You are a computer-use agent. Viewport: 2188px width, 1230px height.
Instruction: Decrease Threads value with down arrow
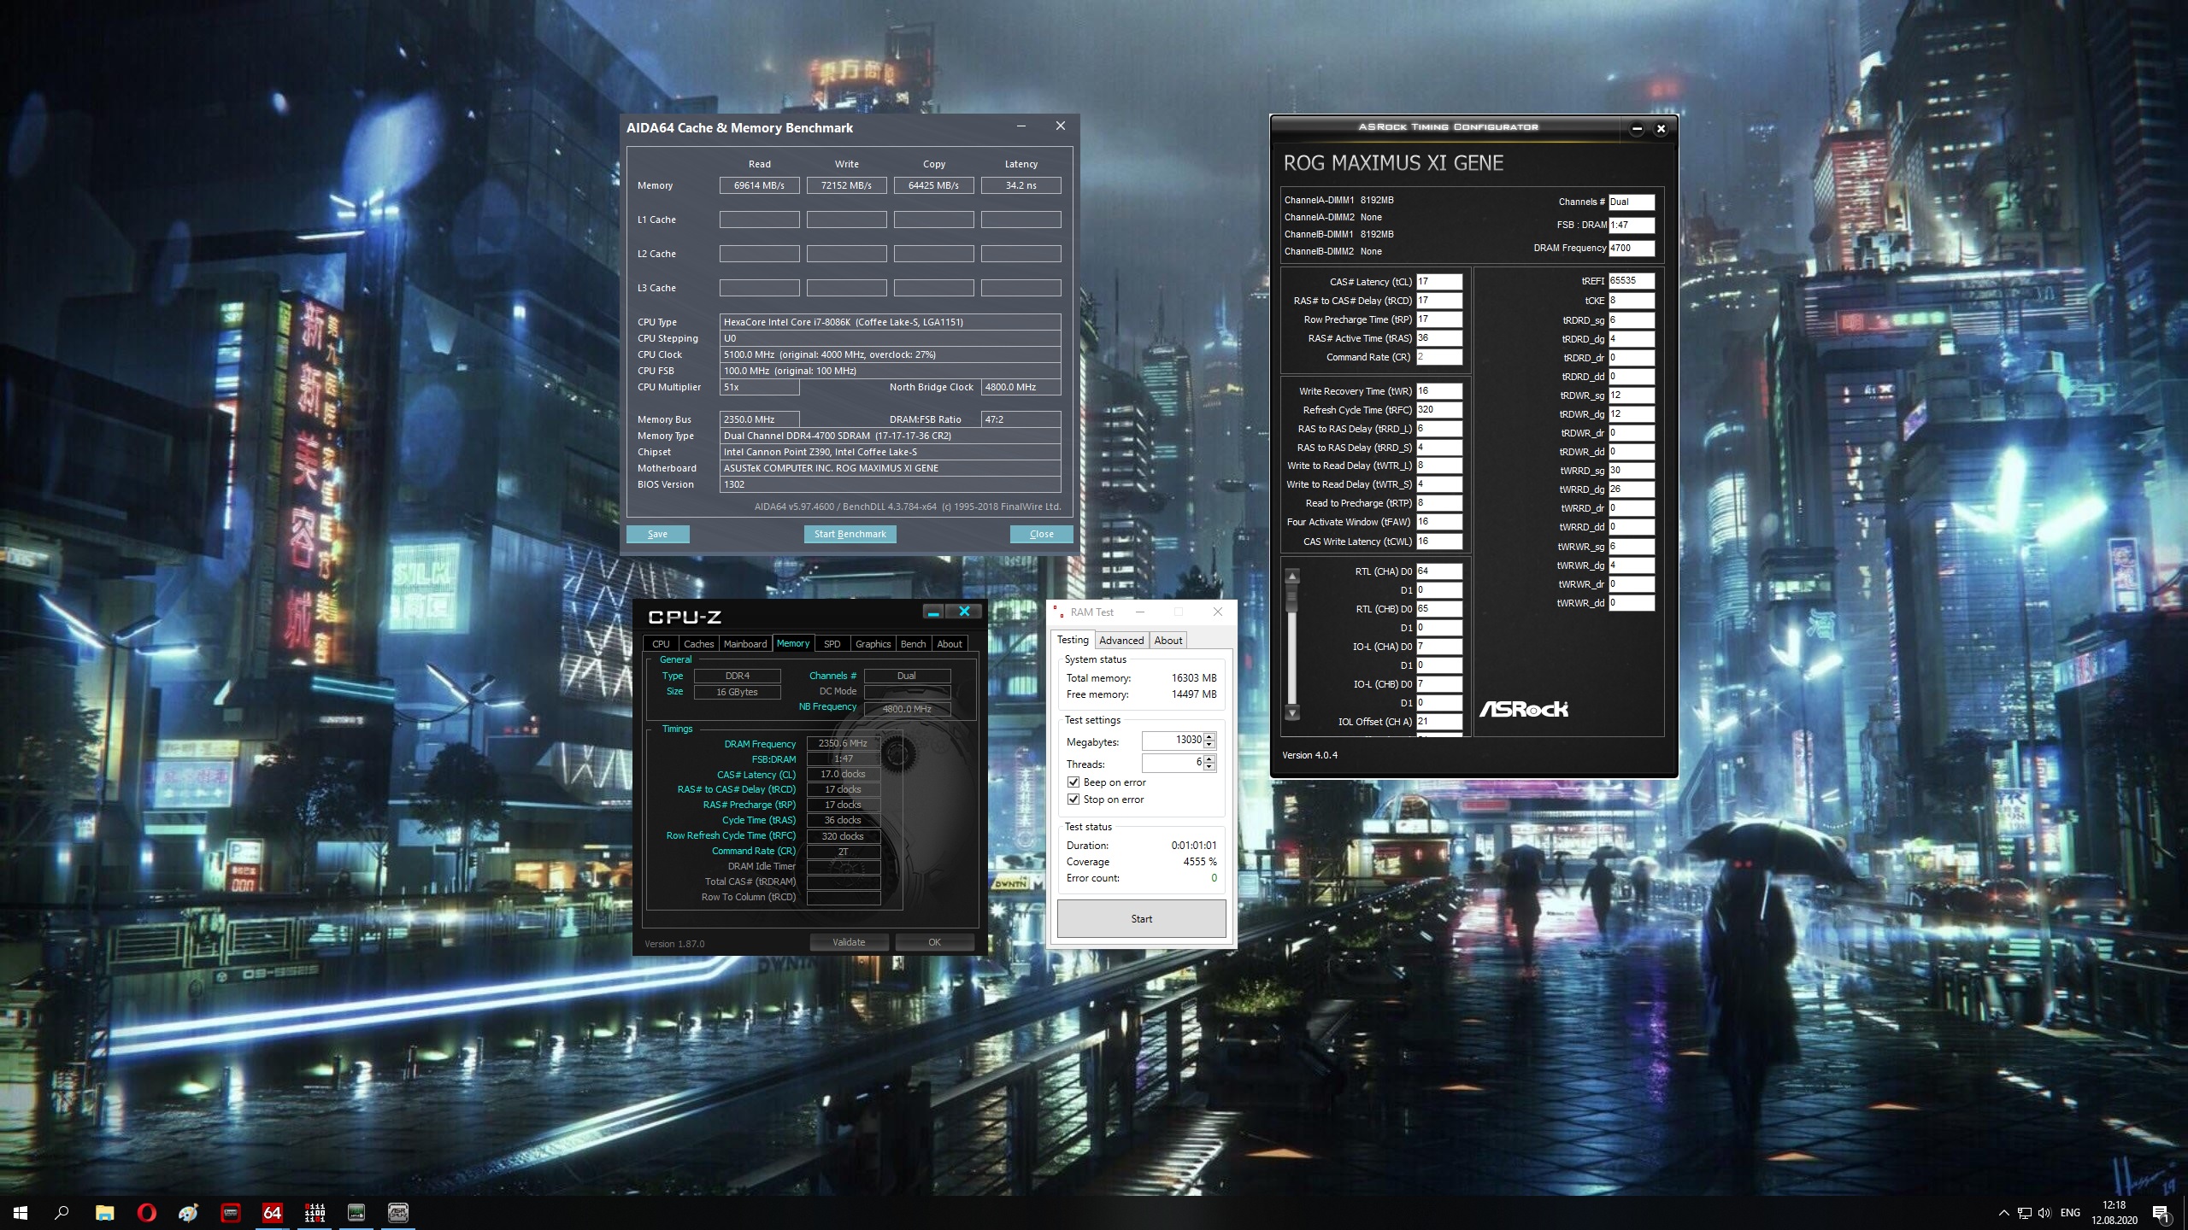coord(1209,767)
